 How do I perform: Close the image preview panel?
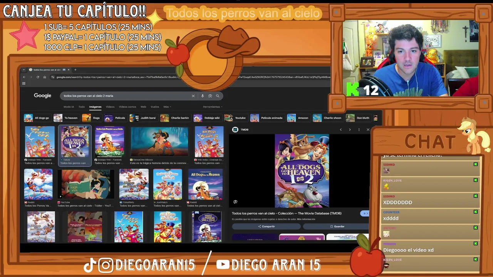coord(368,130)
